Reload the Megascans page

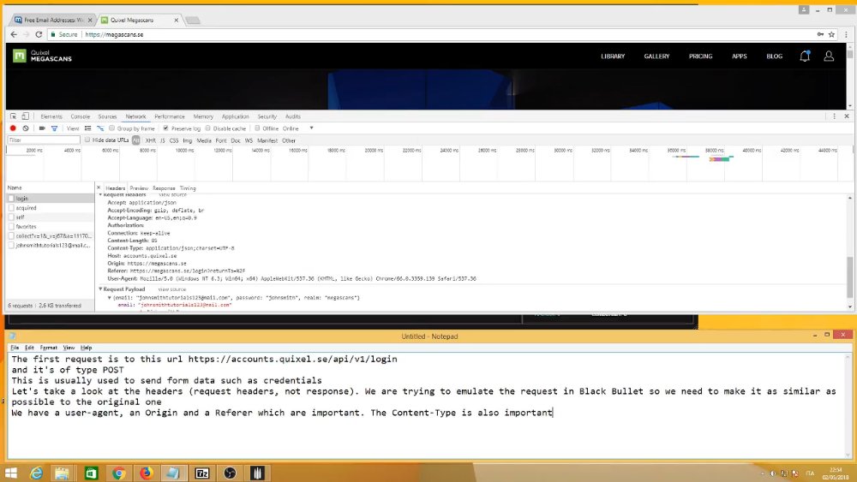pyautogui.click(x=39, y=34)
